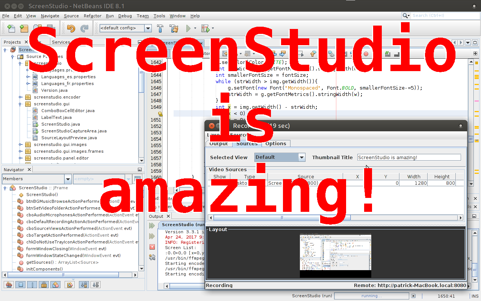Open Run Project dropdown arrow

(x=195, y=28)
